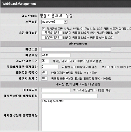Click the 배경 색상 field containing white
The image size is (131, 132).
pos(56,55)
